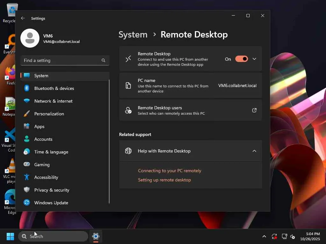The height and width of the screenshot is (244, 326).
Task: Open Apps settings
Action: tap(65, 126)
